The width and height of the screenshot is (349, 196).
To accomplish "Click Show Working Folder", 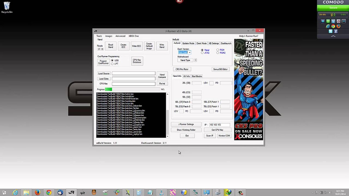I will pyautogui.click(x=186, y=130).
